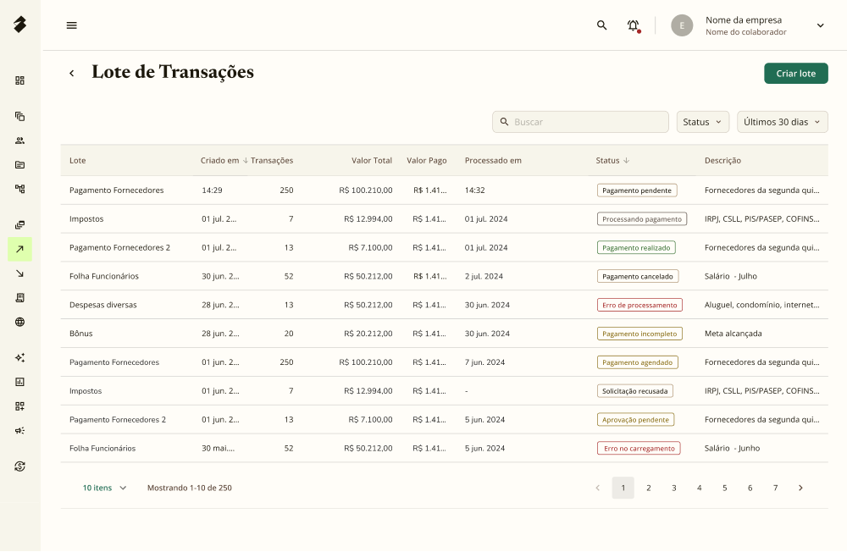
Task: Open the dashboard icon in the sidebar
Action: pos(20,80)
